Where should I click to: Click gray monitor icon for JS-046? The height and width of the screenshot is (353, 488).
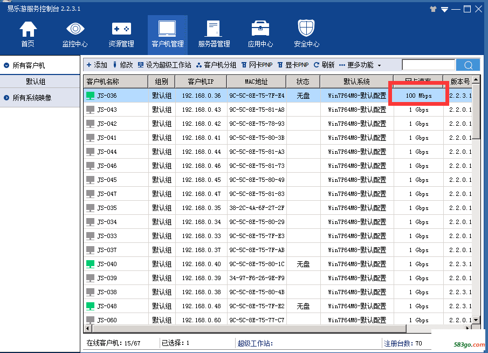coord(90,166)
